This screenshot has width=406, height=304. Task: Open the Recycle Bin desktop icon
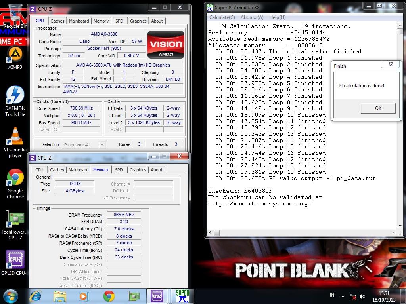tap(15, 15)
